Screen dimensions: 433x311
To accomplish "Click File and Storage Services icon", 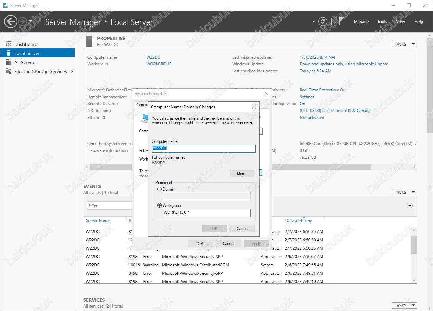I will (9, 71).
